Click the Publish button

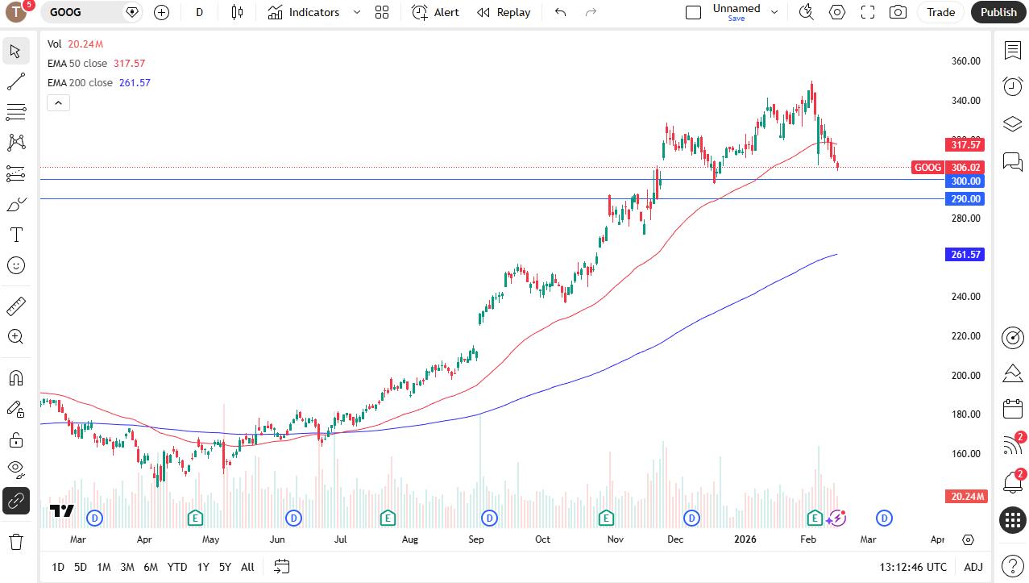[x=998, y=12]
